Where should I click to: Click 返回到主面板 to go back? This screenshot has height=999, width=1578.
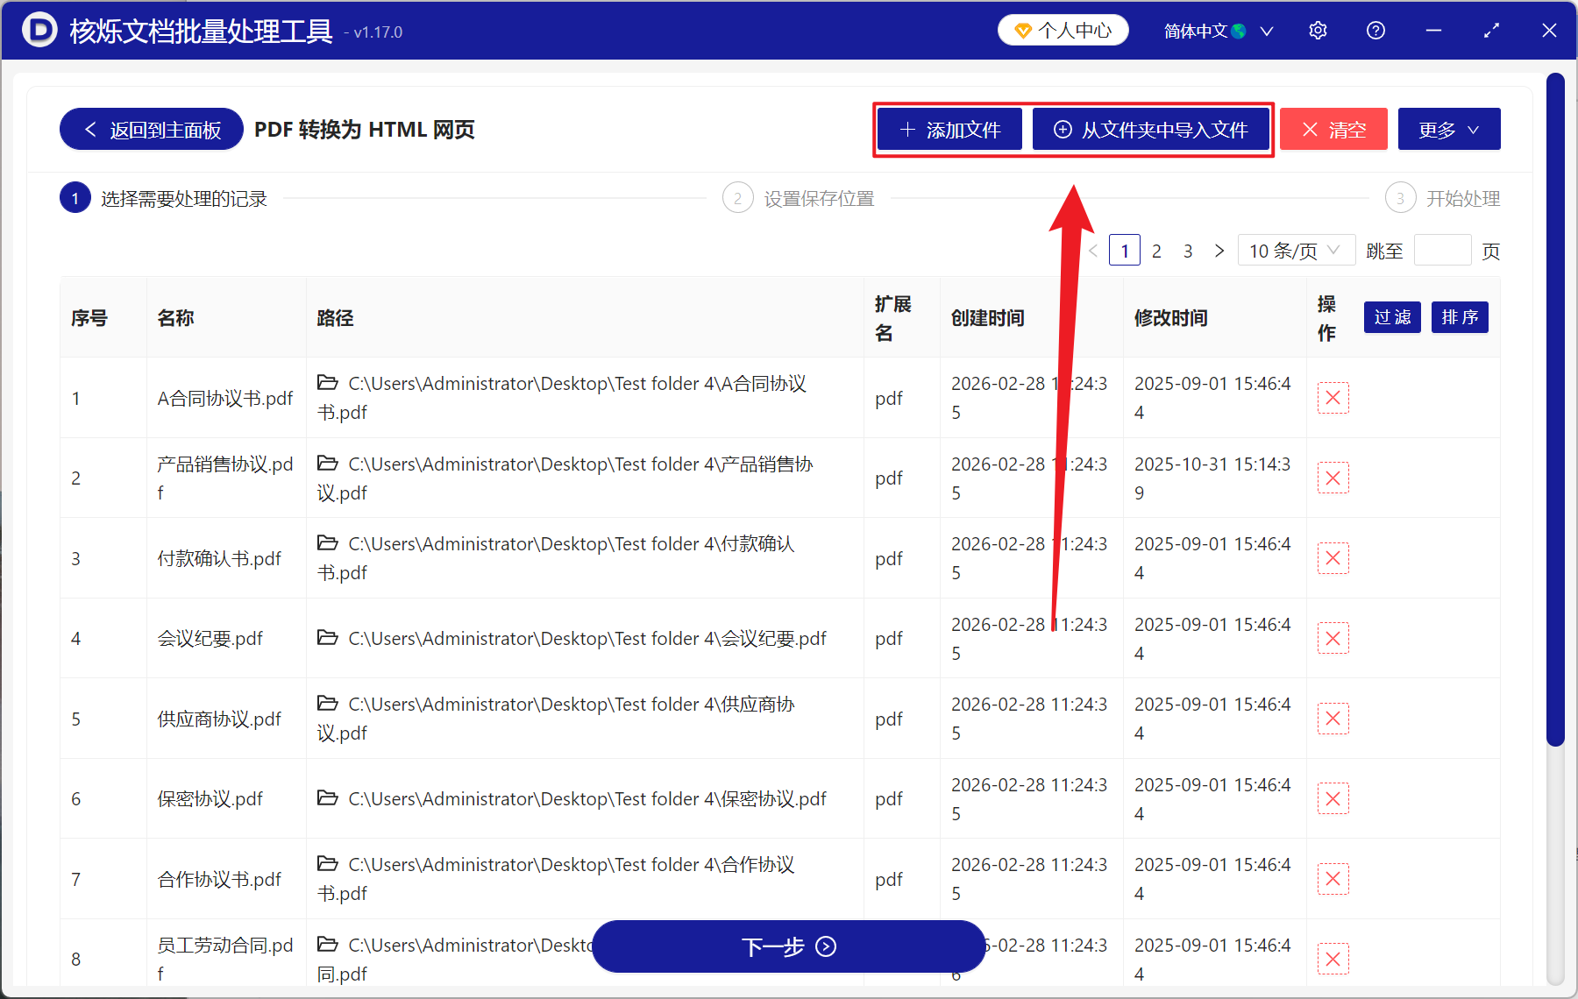tap(150, 129)
